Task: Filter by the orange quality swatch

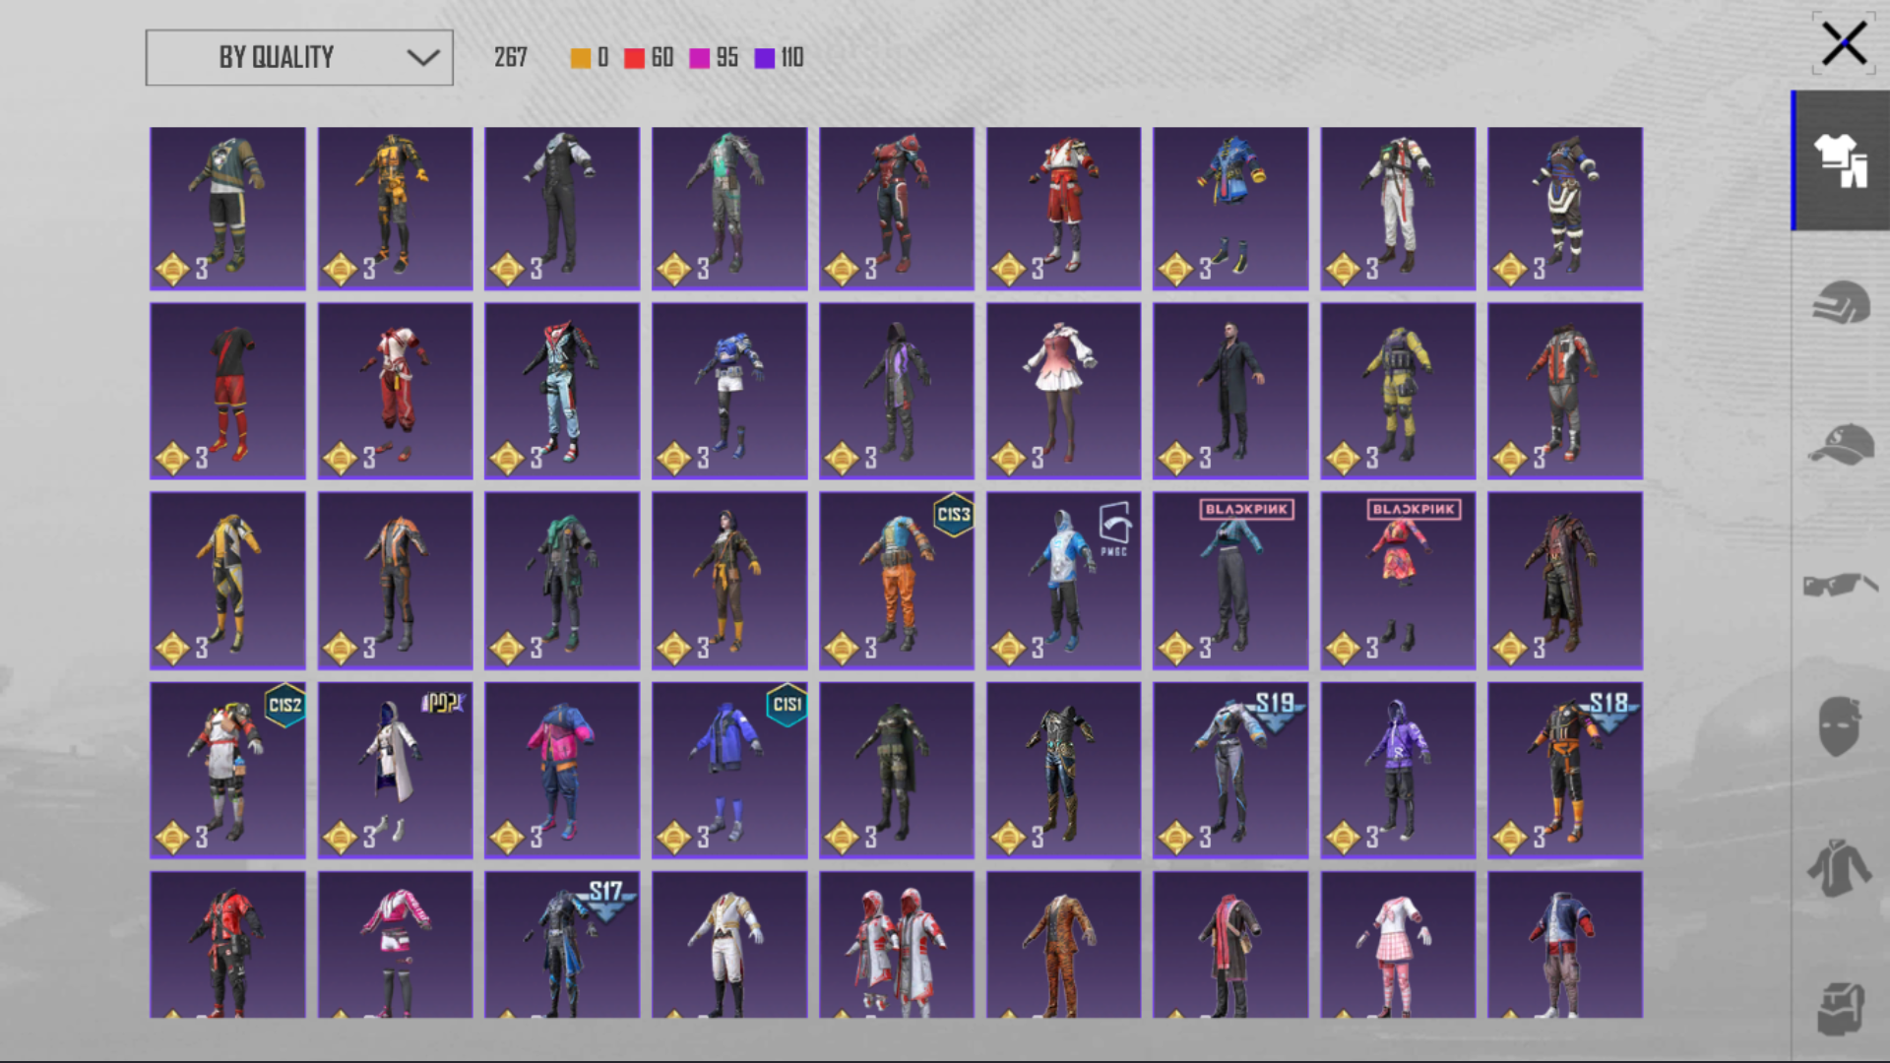Action: click(581, 58)
